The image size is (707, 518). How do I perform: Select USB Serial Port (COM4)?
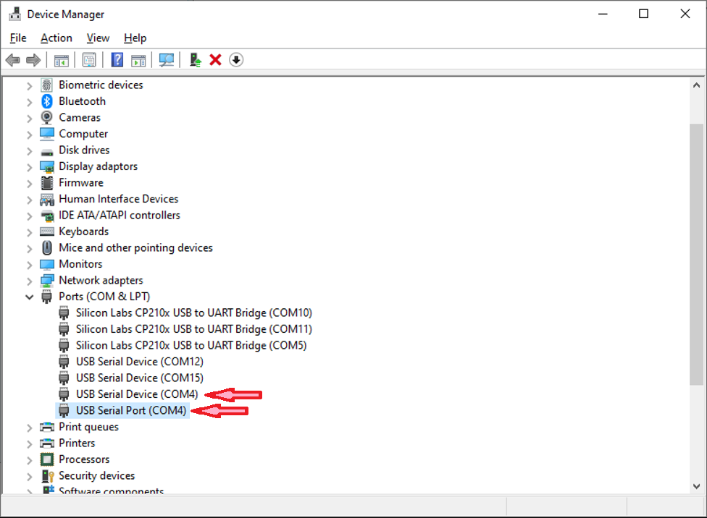click(131, 410)
